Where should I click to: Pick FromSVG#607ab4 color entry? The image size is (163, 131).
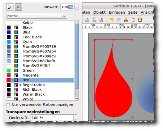tap(40, 51)
